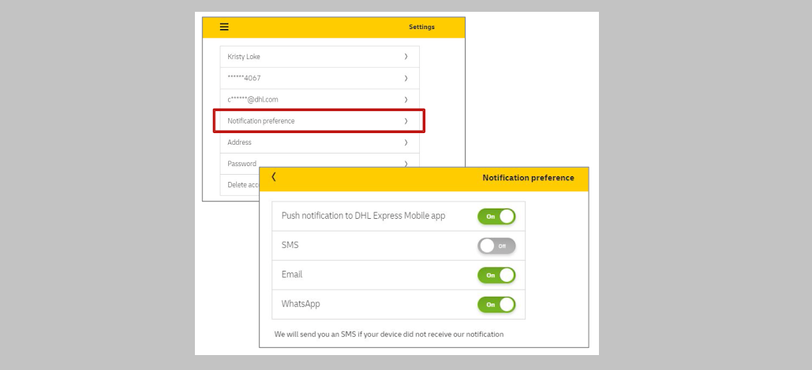Open the Address settings row
812x370 pixels.
[x=320, y=142]
